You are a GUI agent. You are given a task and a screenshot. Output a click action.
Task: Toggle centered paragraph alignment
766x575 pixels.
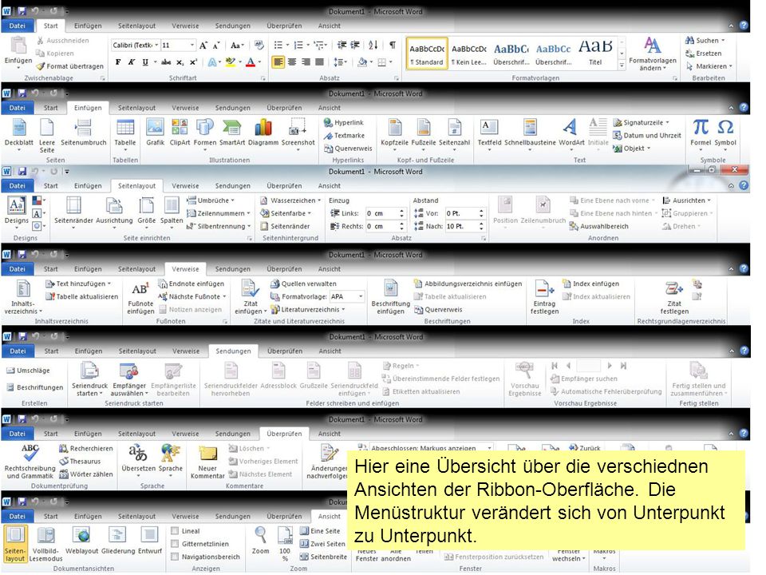292,62
